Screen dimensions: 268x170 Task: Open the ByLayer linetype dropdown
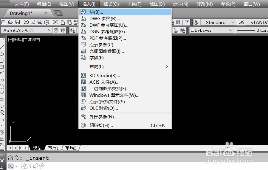[x=252, y=30]
